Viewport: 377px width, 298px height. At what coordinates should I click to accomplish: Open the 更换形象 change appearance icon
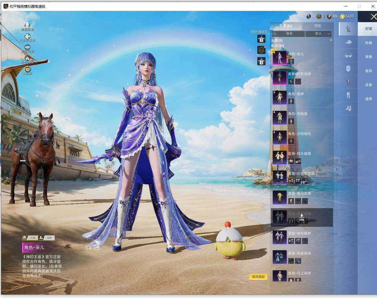(27, 25)
